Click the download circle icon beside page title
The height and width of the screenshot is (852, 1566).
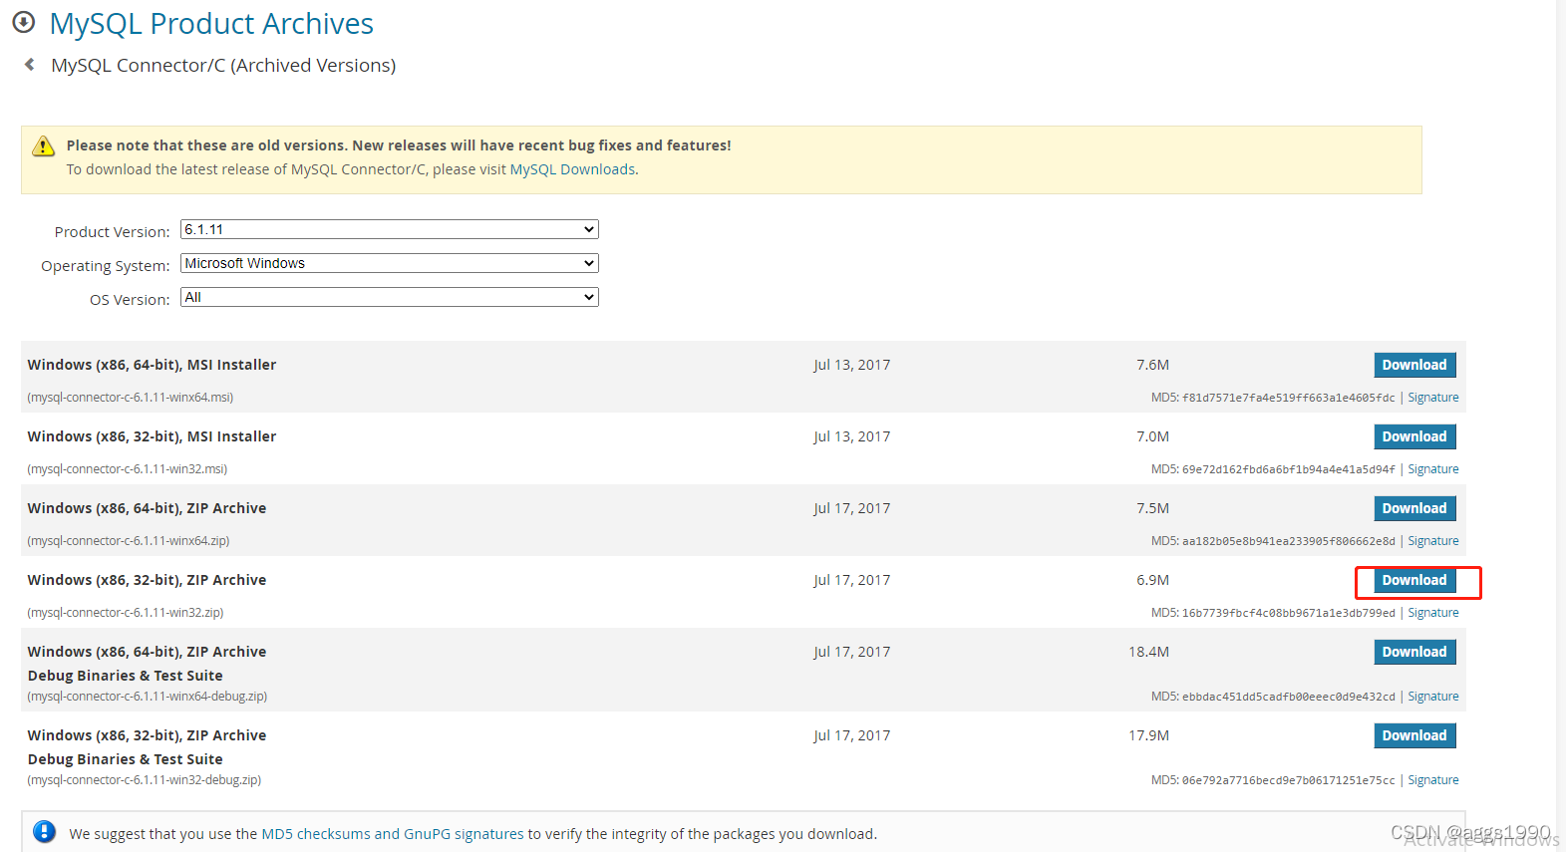click(23, 22)
